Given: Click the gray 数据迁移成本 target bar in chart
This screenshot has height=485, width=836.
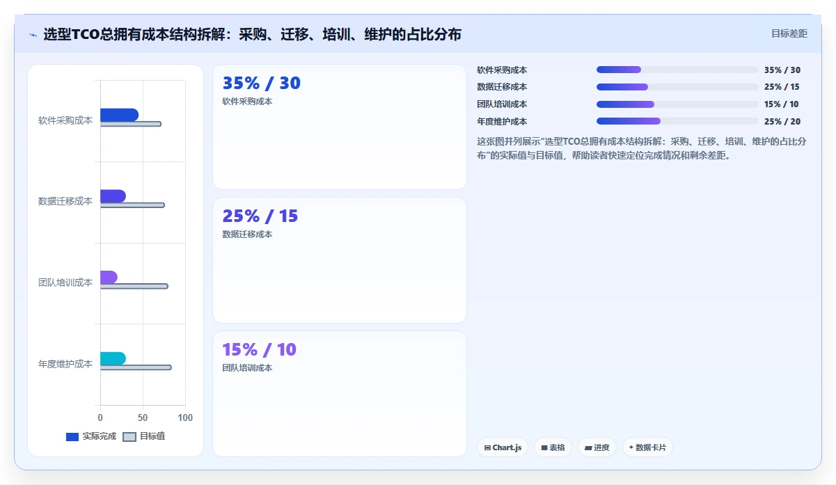Looking at the screenshot, I should click(132, 205).
